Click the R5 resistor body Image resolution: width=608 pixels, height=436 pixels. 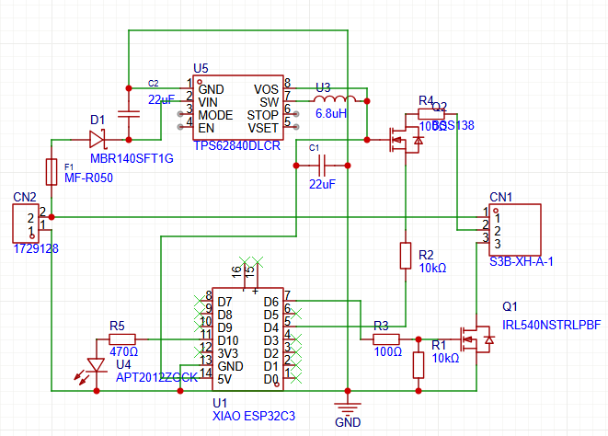122,339
